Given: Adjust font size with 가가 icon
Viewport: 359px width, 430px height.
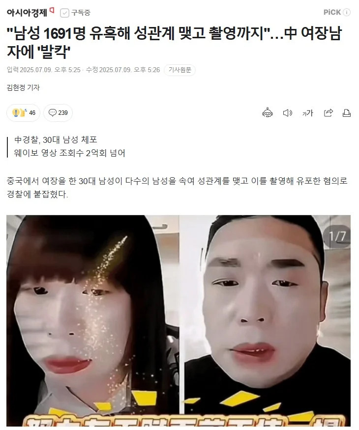Looking at the screenshot, I should (x=308, y=113).
